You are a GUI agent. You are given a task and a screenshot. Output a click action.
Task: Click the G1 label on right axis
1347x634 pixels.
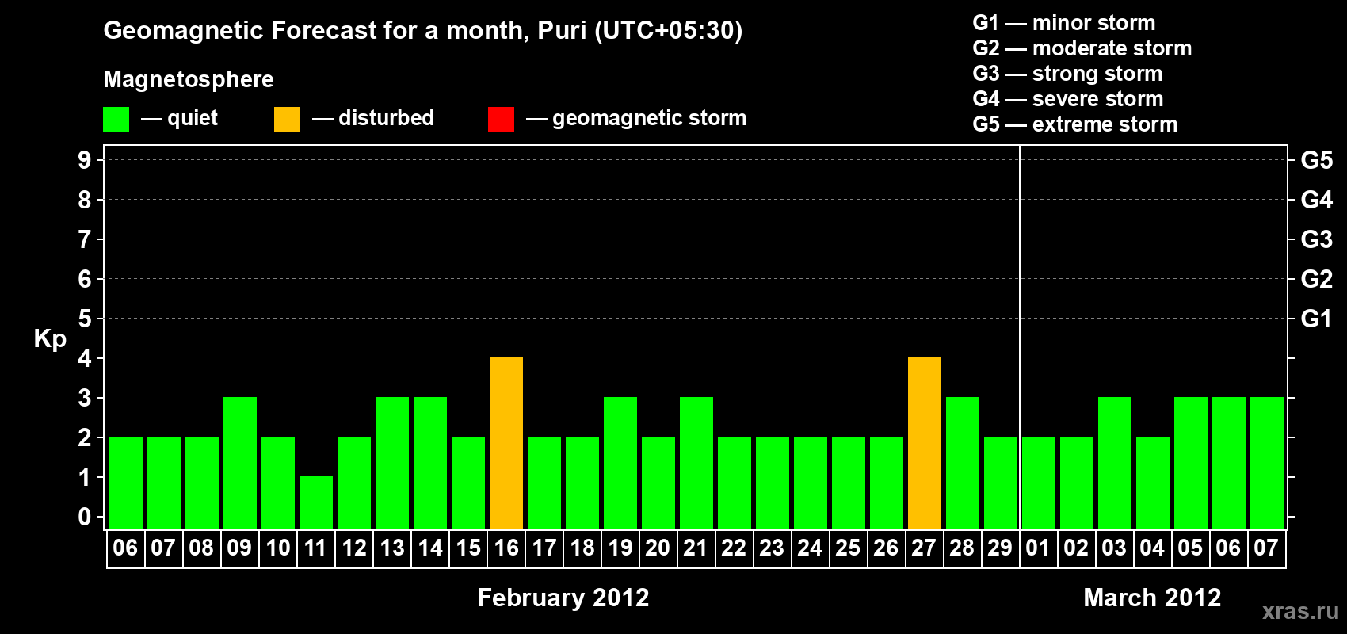1317,319
